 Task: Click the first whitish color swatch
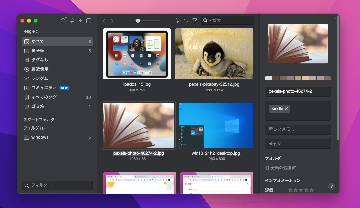pos(268,78)
